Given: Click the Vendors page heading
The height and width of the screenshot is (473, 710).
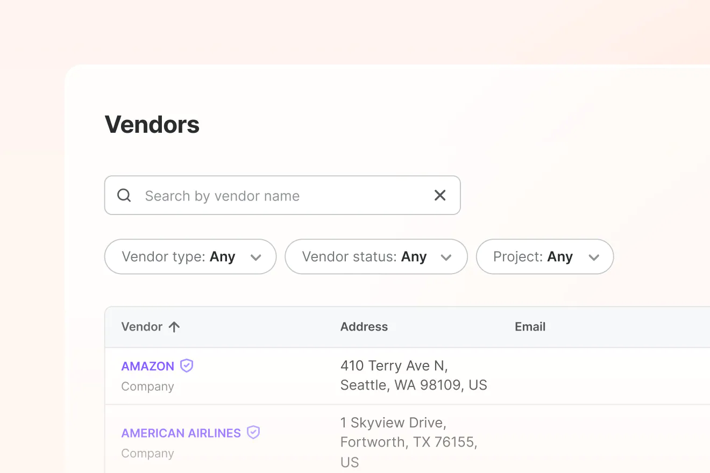Looking at the screenshot, I should click(x=152, y=125).
